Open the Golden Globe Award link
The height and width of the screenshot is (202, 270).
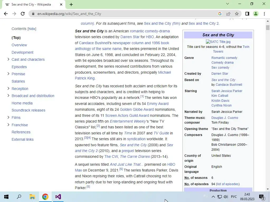(x=137, y=110)
